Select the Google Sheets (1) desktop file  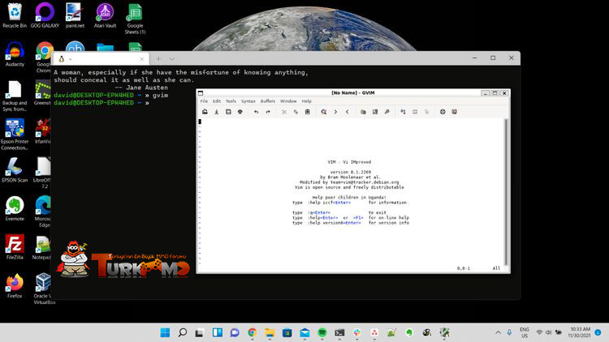[x=135, y=19]
